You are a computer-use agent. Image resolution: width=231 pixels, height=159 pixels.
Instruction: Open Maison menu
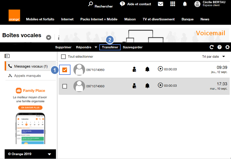130,19
